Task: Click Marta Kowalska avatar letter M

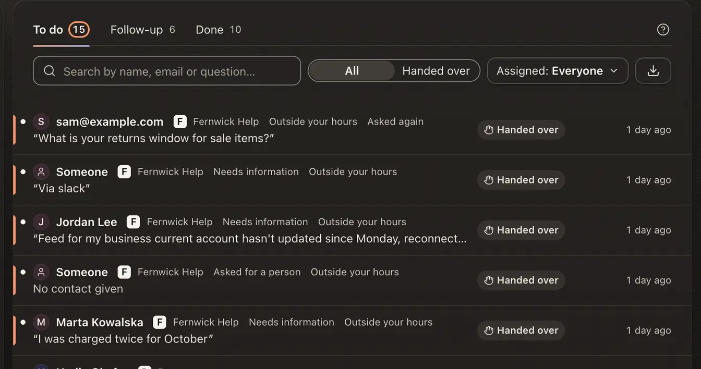Action: pos(41,322)
